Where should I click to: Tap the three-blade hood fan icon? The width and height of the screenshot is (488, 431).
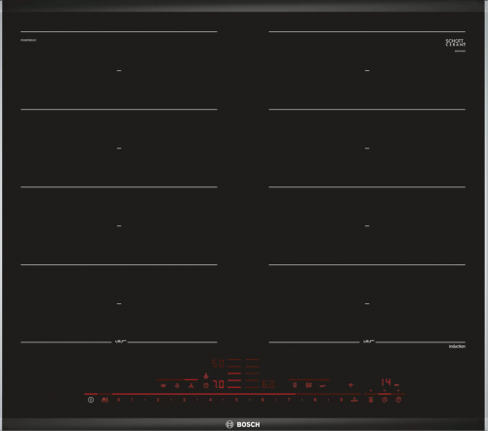[191, 385]
